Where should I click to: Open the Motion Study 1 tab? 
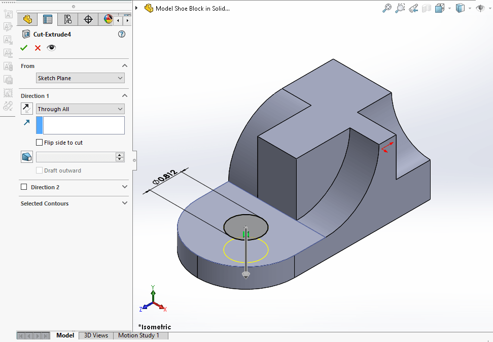138,335
